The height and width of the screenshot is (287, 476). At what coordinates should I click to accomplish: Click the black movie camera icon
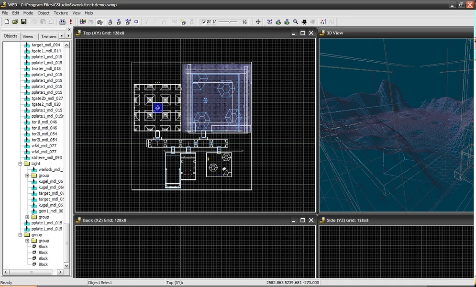point(304,22)
